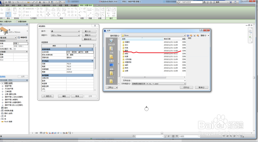This screenshot has height=142, width=258.
Task: Click the type properties vertical scrollbar
Action: pyautogui.click(x=95, y=58)
